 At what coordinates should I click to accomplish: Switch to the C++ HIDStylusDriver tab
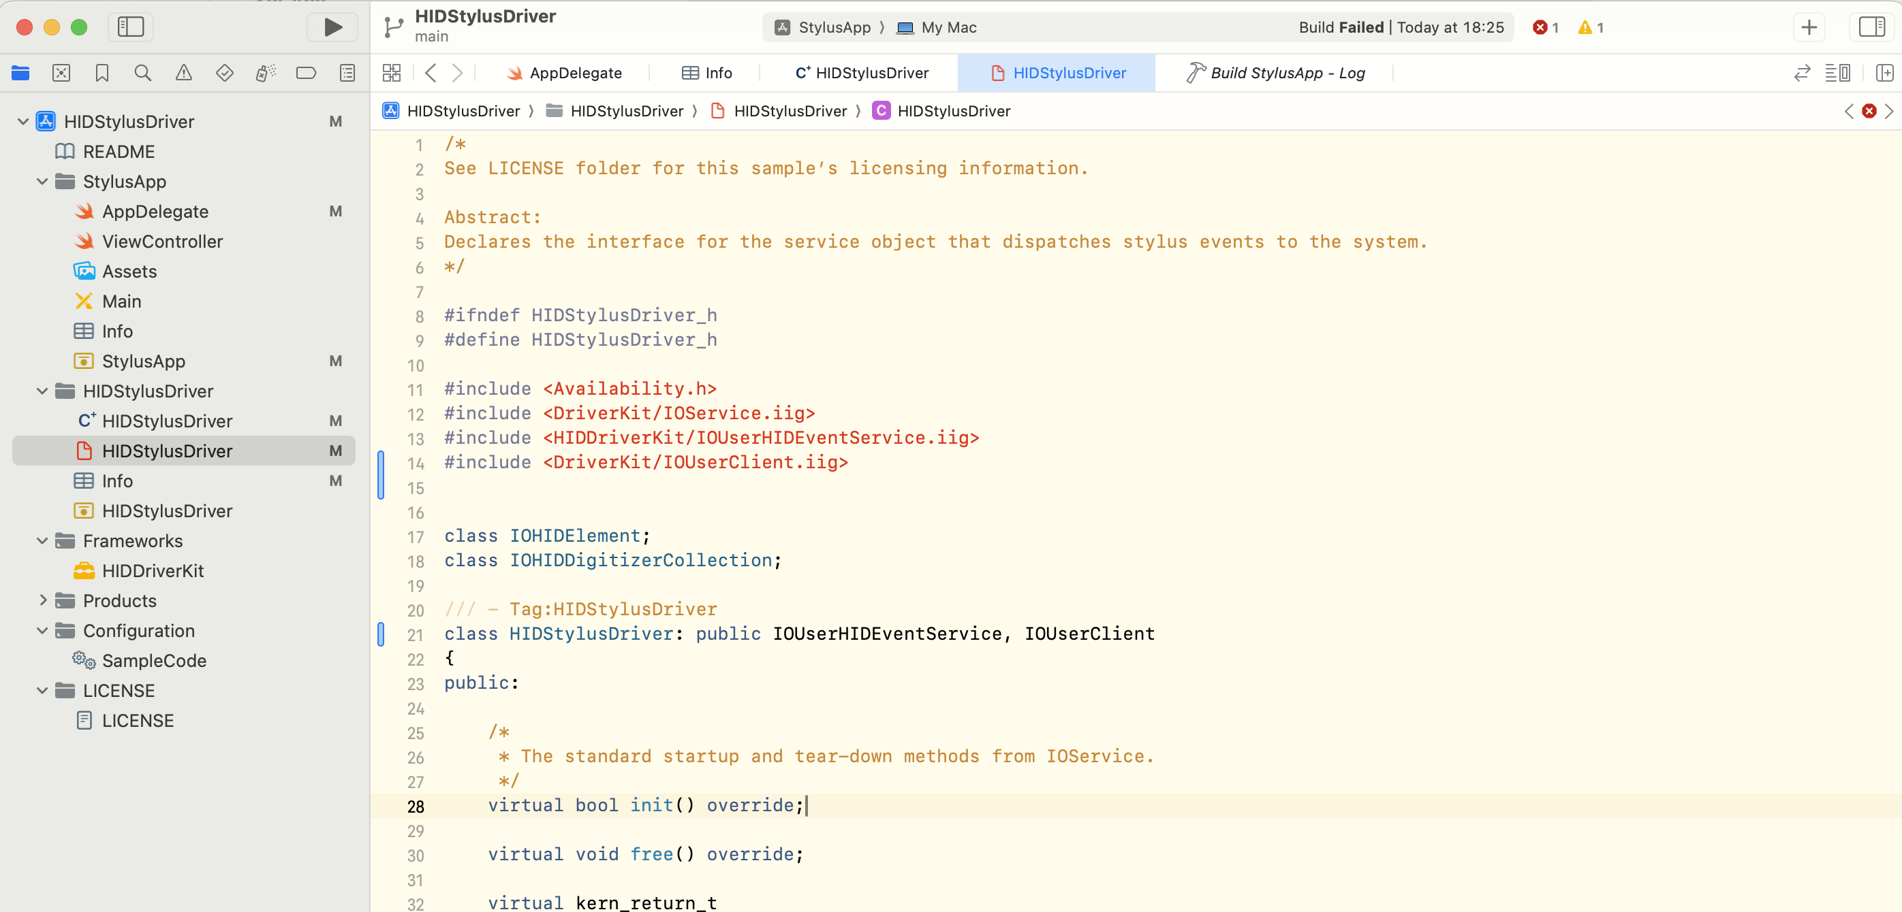click(861, 72)
